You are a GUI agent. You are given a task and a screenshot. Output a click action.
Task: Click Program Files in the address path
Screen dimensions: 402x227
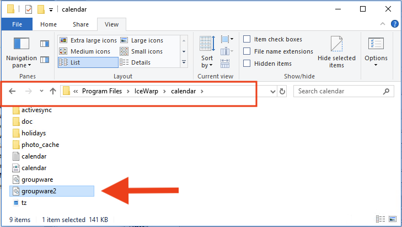(x=102, y=91)
